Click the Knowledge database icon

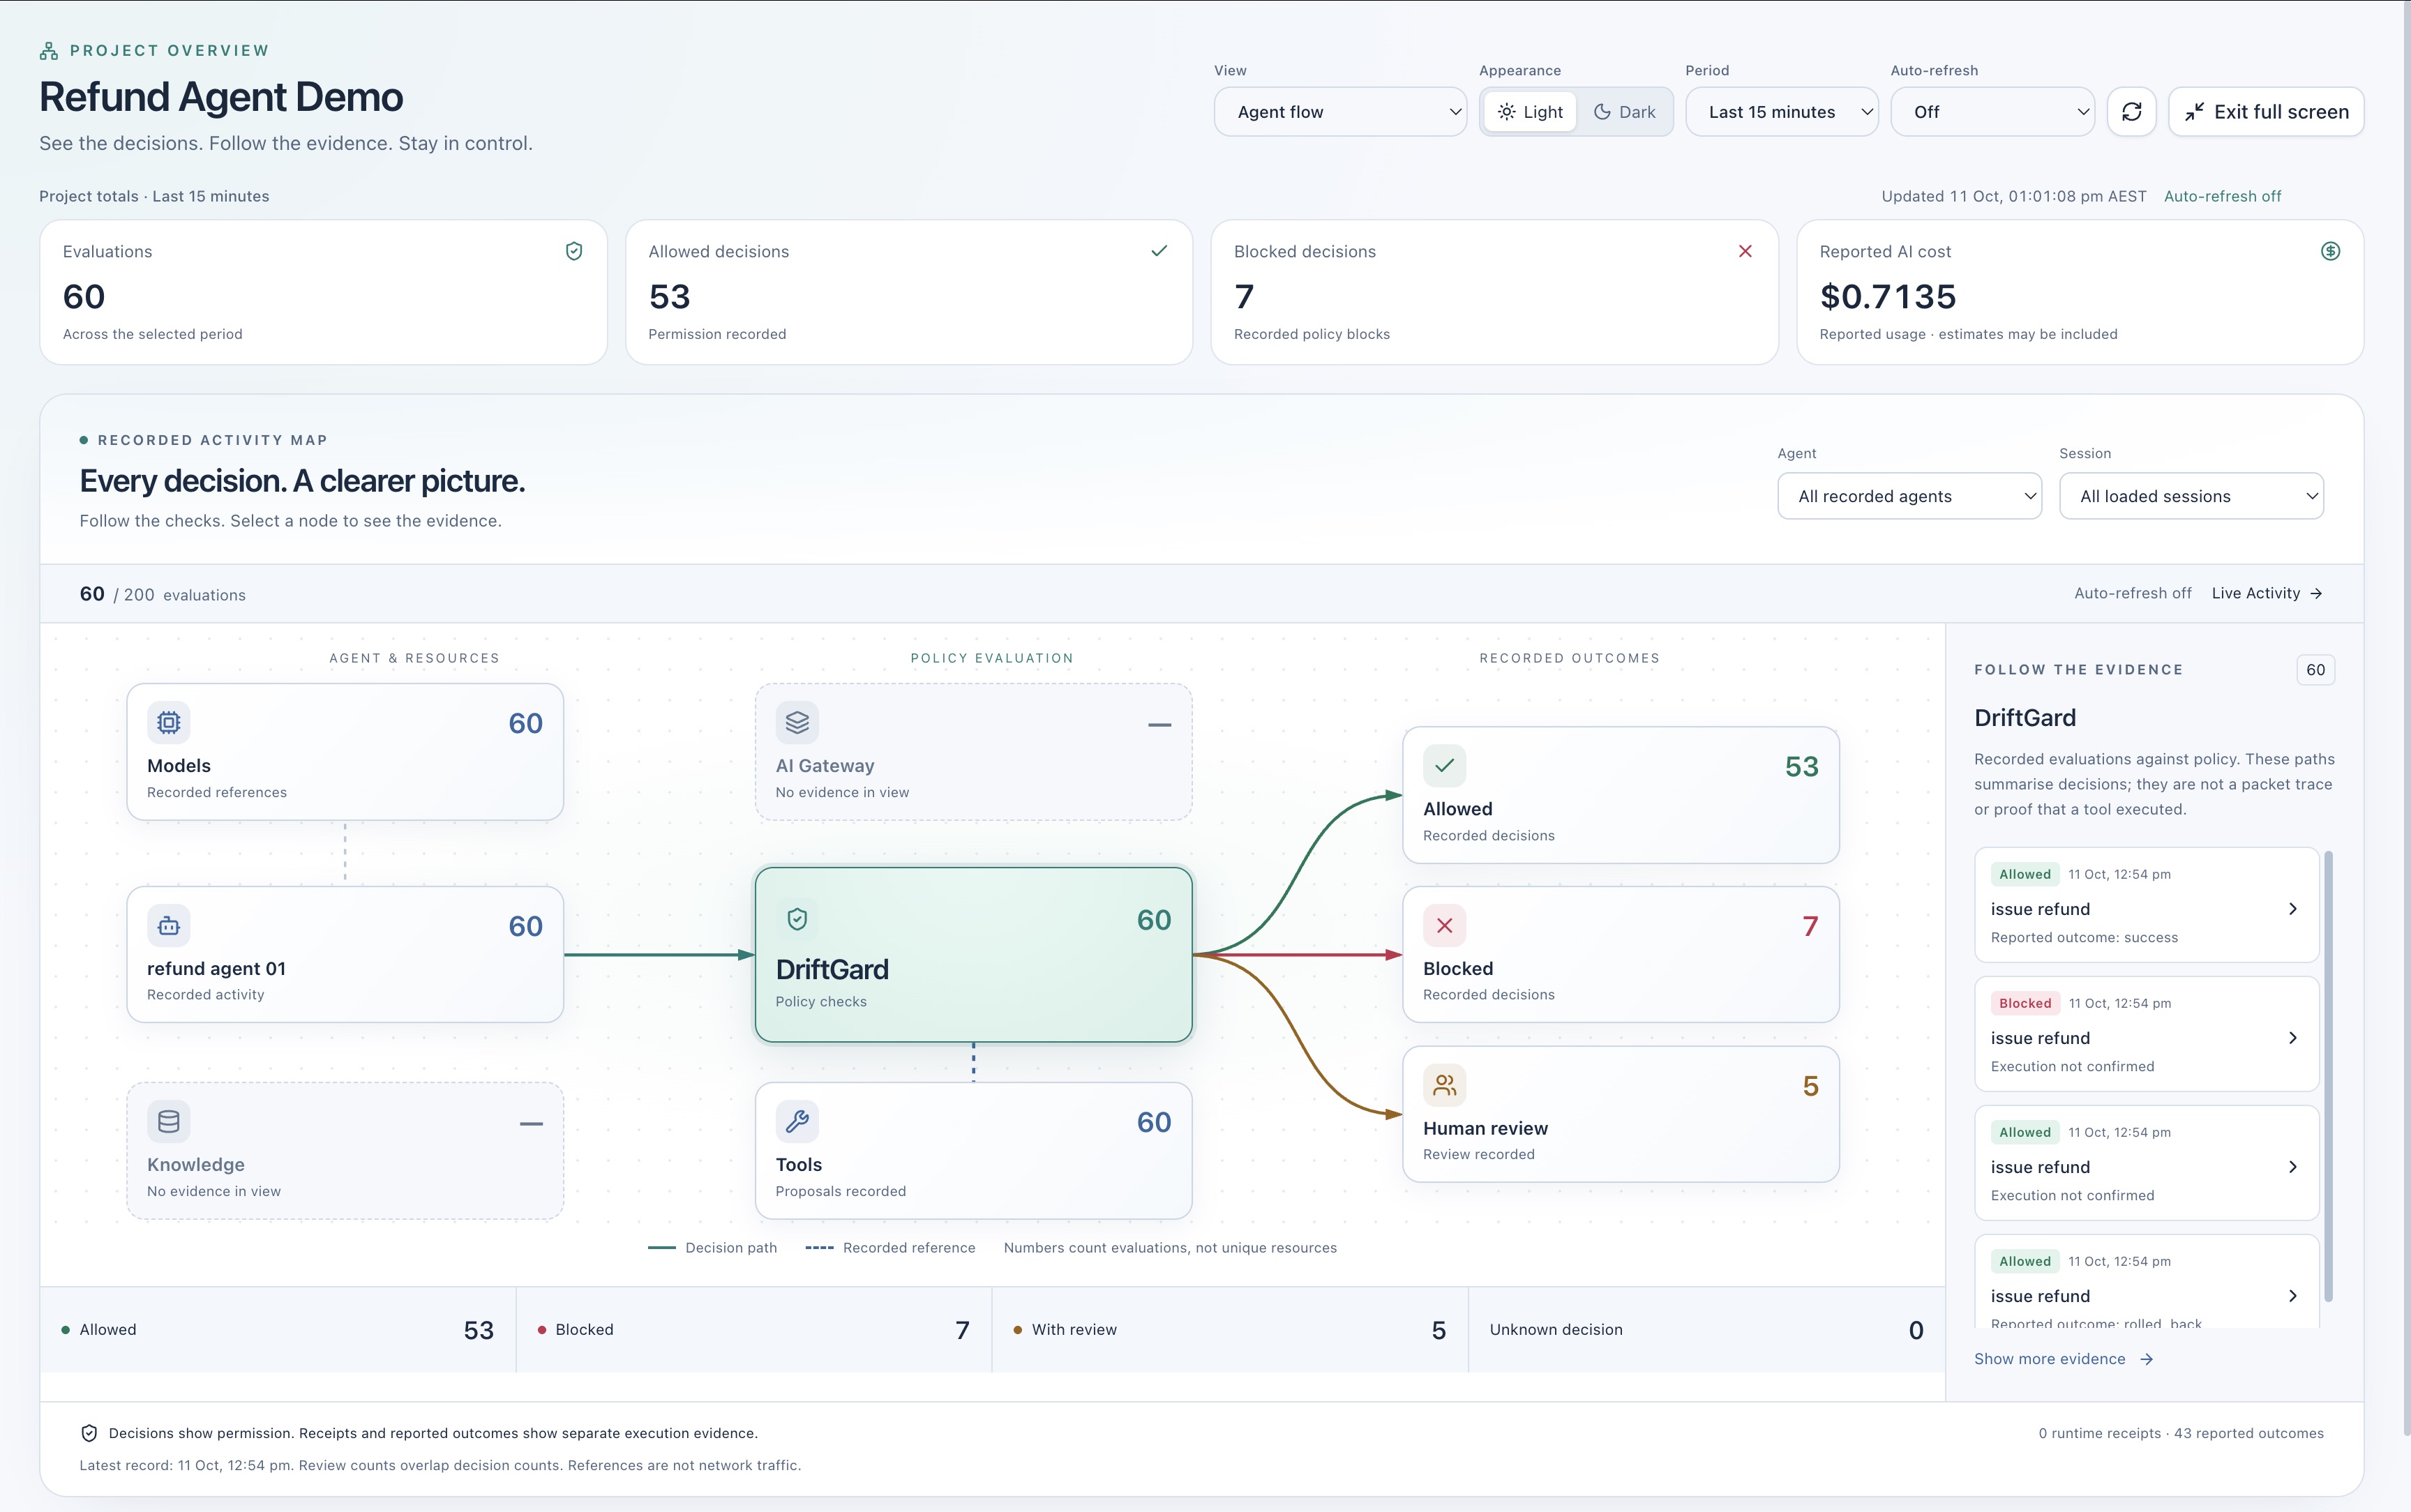169,1121
